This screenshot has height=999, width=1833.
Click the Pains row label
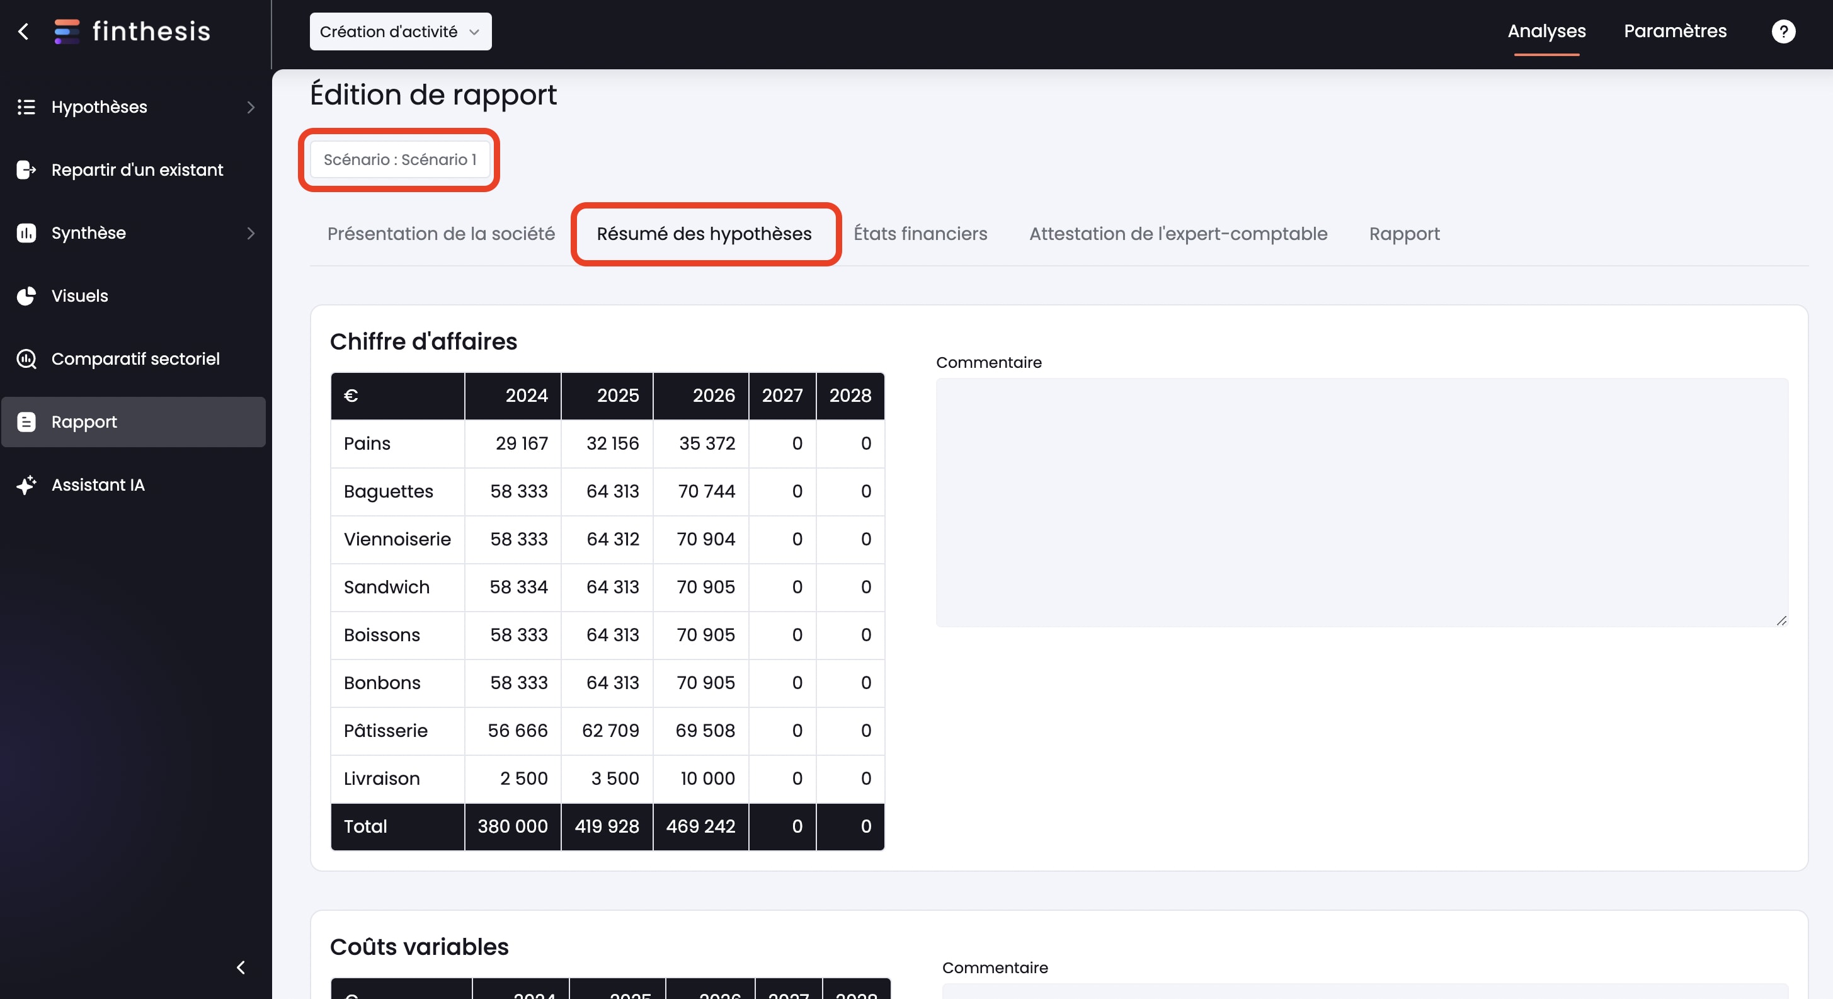pyautogui.click(x=367, y=443)
